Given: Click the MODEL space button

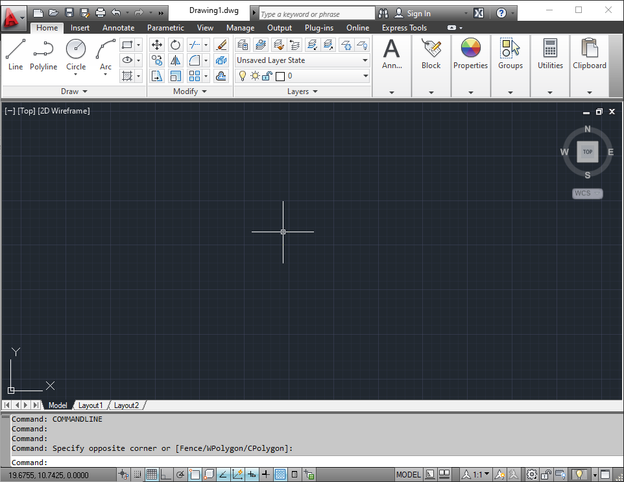Looking at the screenshot, I should point(408,474).
